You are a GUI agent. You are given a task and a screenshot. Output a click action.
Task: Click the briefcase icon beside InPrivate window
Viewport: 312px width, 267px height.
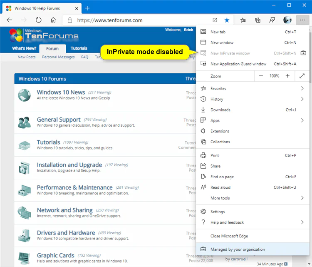pyautogui.click(x=303, y=53)
